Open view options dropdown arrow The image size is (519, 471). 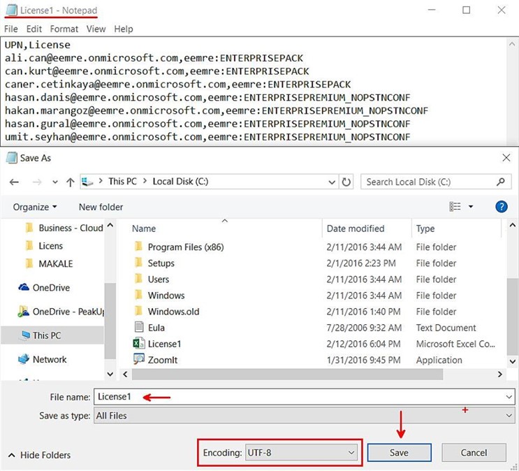tap(471, 207)
